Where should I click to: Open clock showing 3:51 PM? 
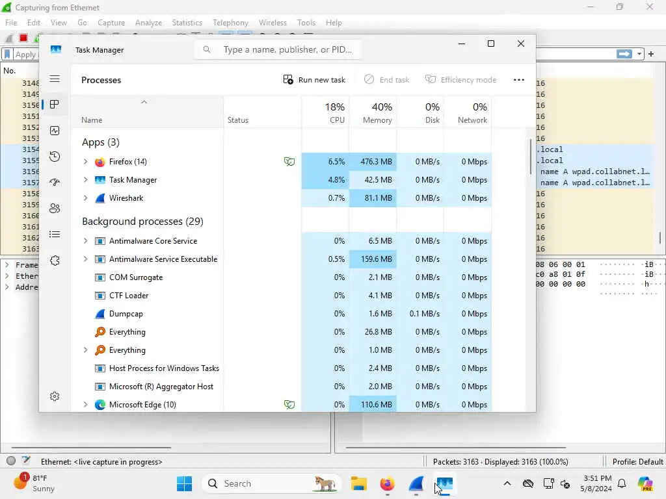tap(596, 483)
